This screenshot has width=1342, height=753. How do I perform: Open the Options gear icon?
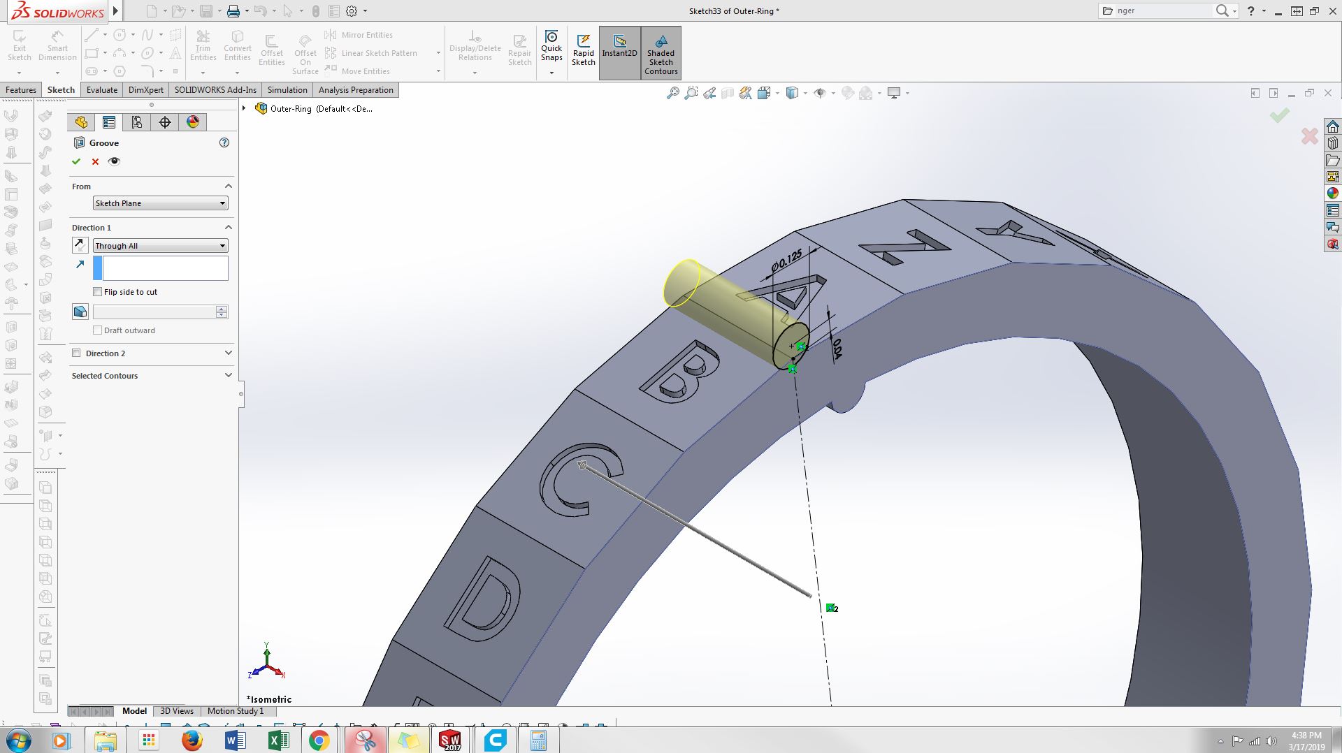[352, 11]
